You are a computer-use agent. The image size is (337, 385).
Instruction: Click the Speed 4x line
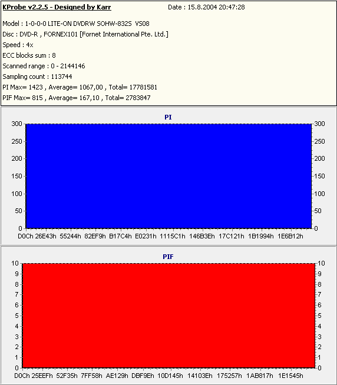(18, 45)
